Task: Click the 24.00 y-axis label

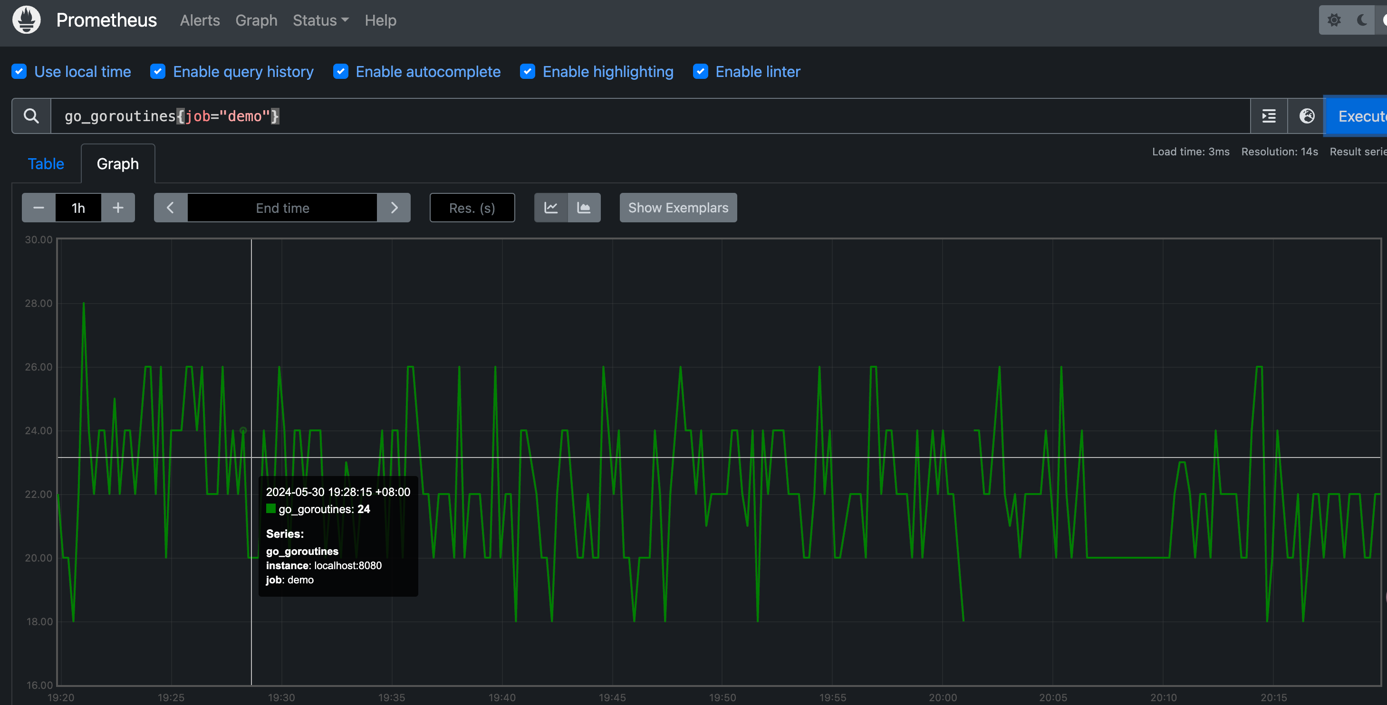Action: coord(39,430)
